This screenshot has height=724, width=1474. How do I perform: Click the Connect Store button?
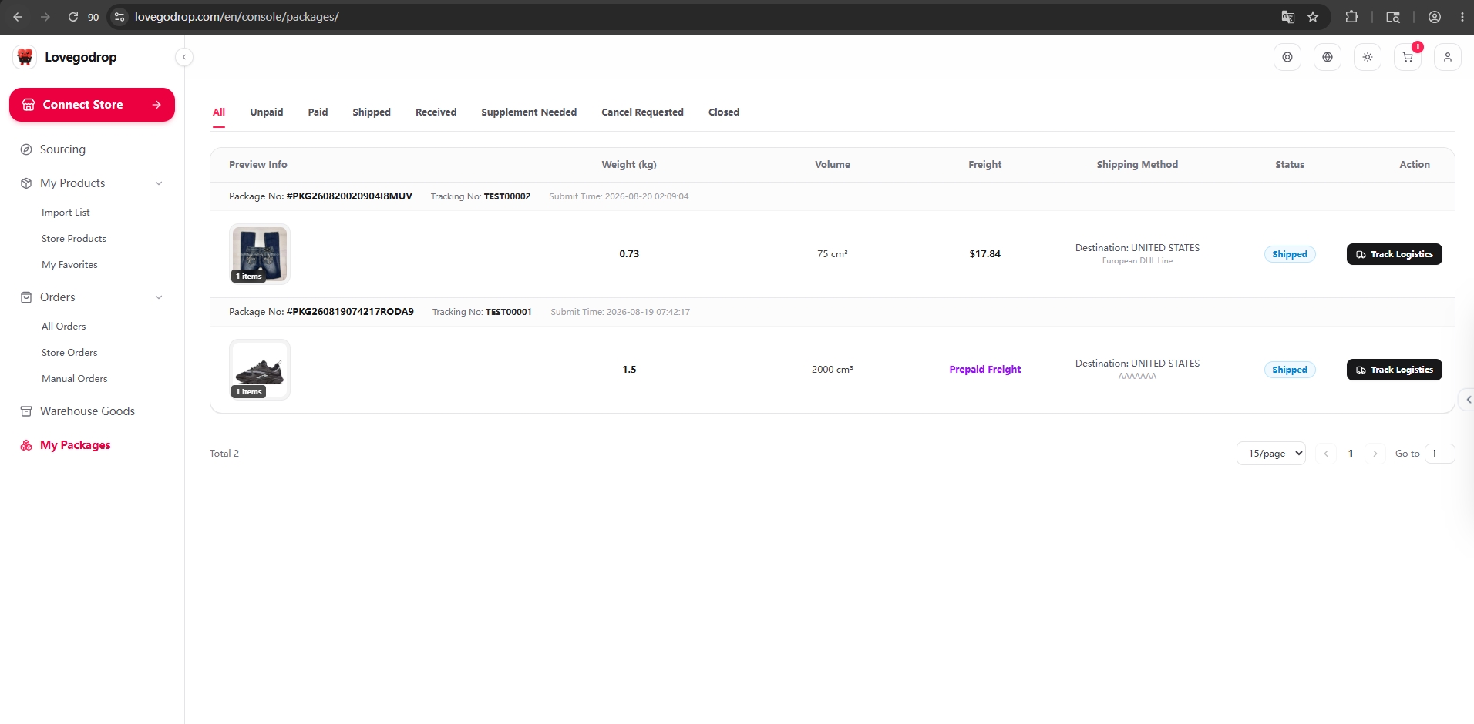point(92,105)
